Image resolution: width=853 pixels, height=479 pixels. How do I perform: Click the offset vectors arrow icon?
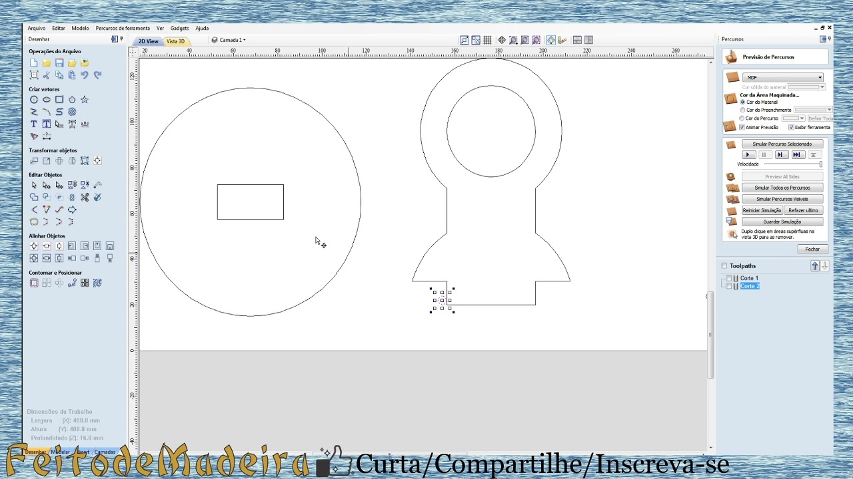pos(72,210)
